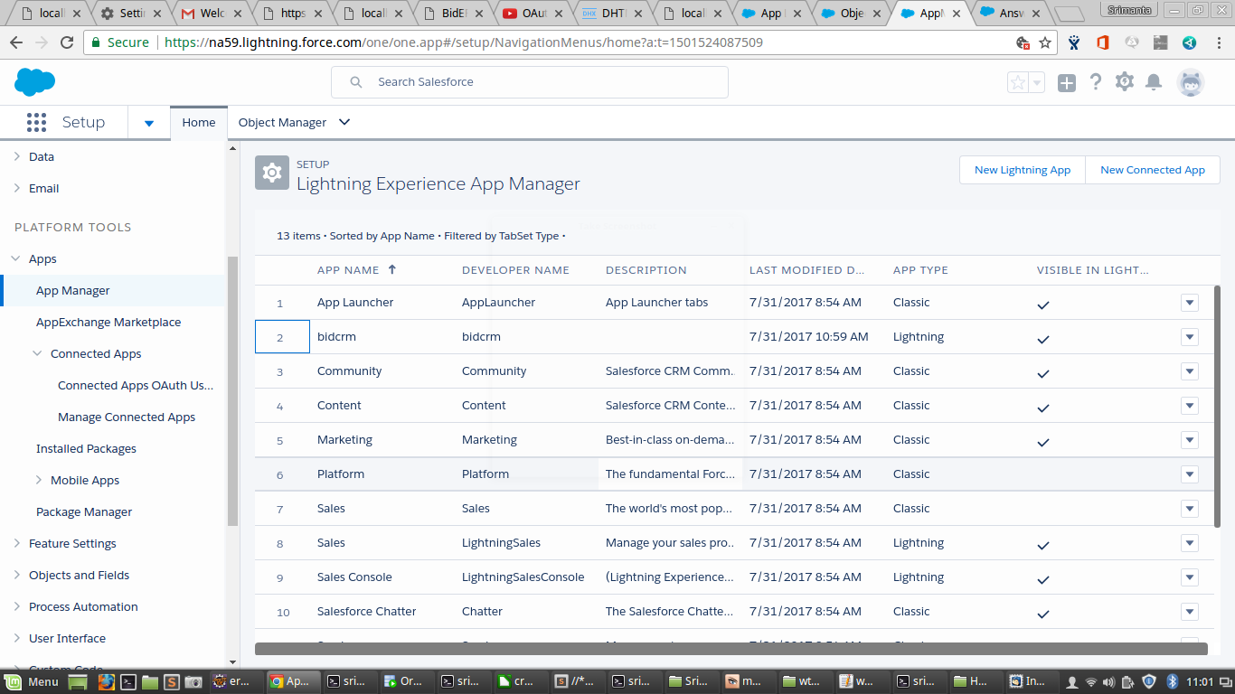
Task: Open Connected Apps OAuth Usage
Action: pos(136,385)
